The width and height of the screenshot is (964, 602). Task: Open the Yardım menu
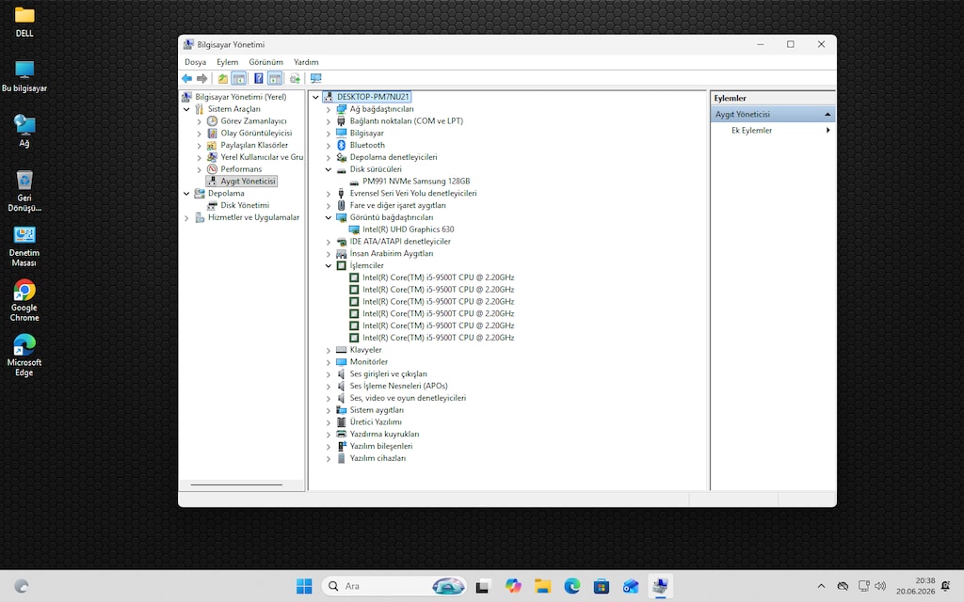[306, 62]
